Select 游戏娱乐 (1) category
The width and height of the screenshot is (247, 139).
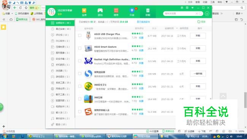(x=60, y=77)
